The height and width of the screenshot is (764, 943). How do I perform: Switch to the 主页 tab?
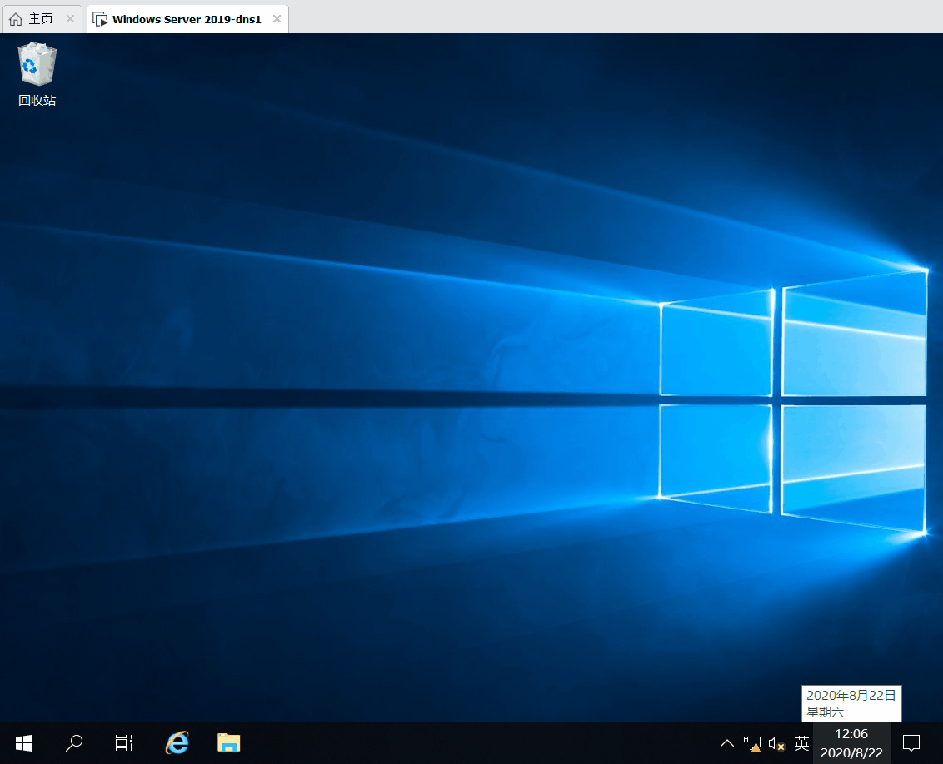[41, 18]
